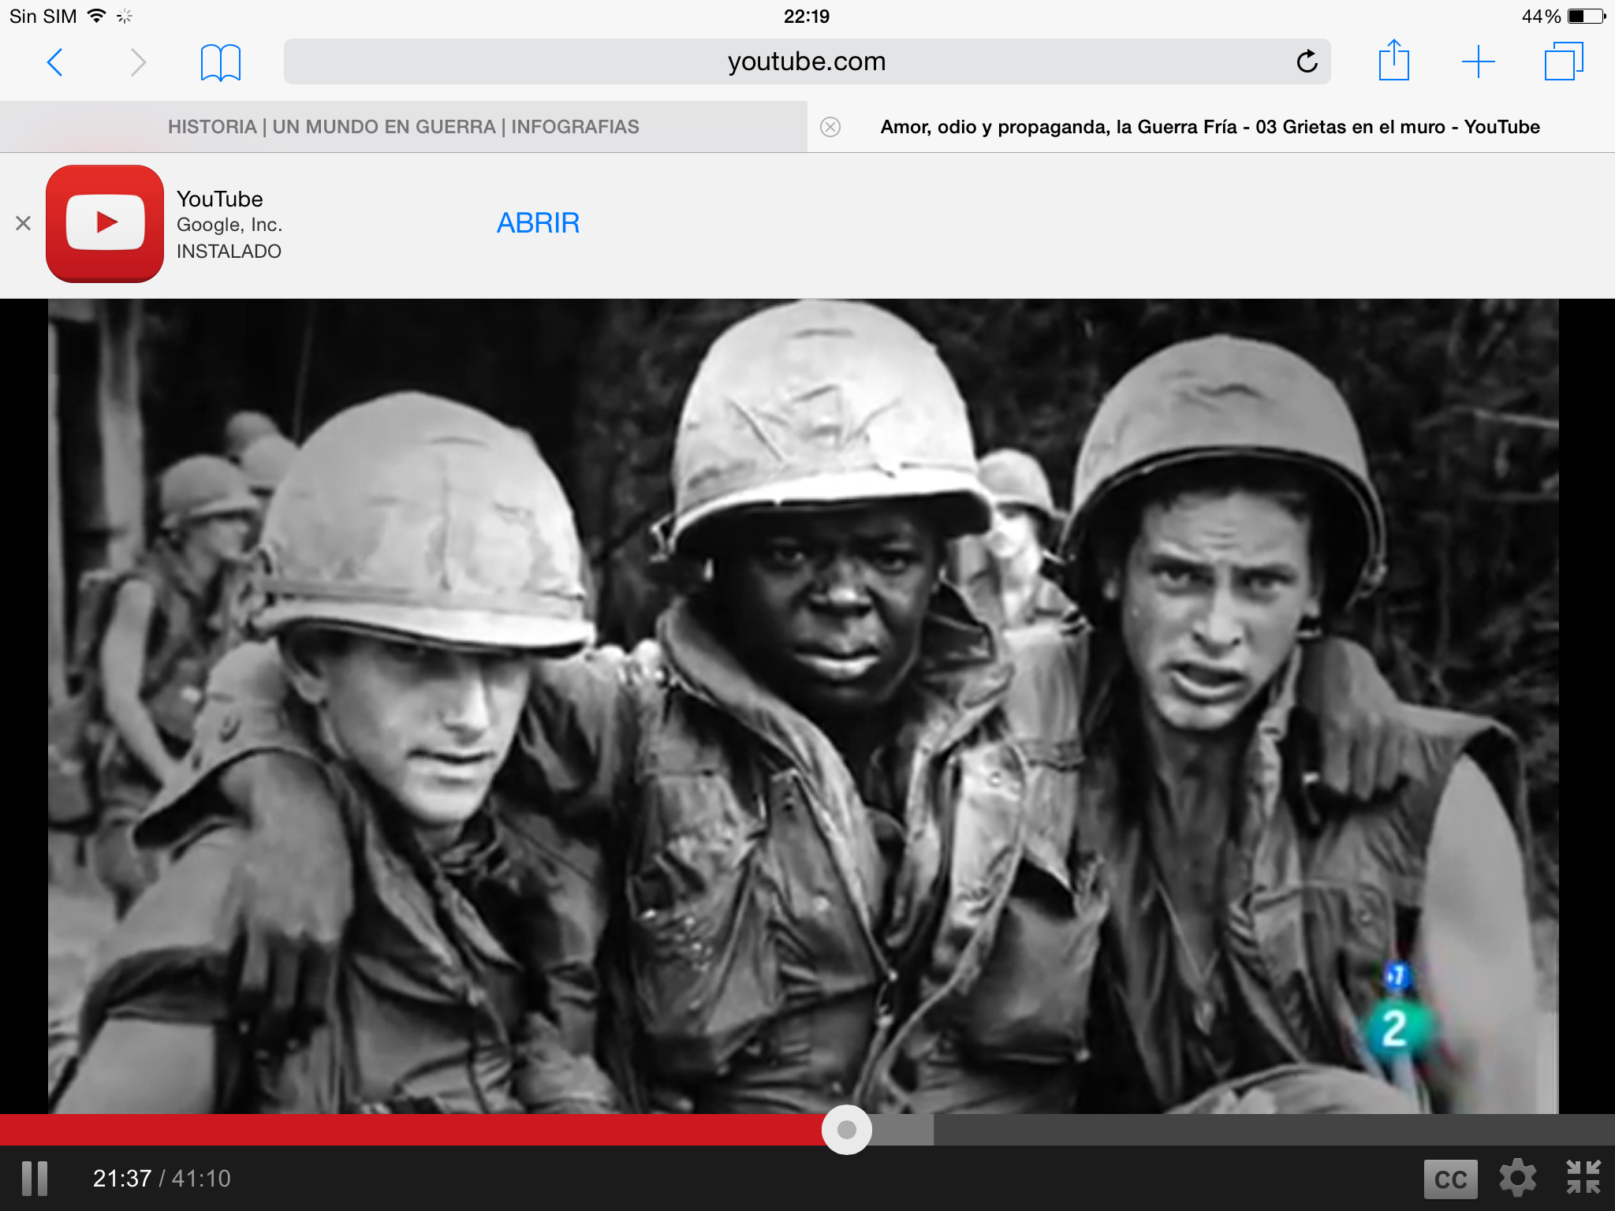Click the progress bar scrubber handle
1615x1211 pixels.
[847, 1130]
